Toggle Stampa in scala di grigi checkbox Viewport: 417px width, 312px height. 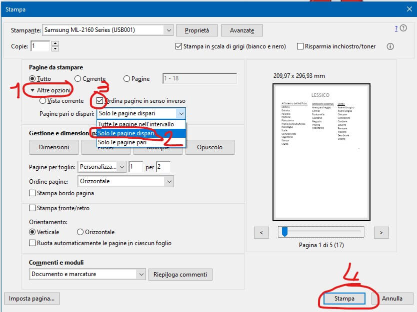click(x=179, y=46)
